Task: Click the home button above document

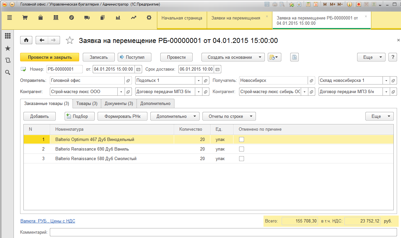Action: tap(26, 40)
